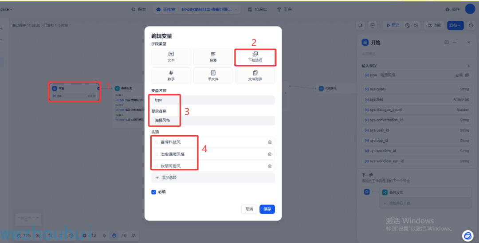Viewport: 479px width, 243px height.
Task: Select the 单文件 field type
Action: tap(213, 76)
